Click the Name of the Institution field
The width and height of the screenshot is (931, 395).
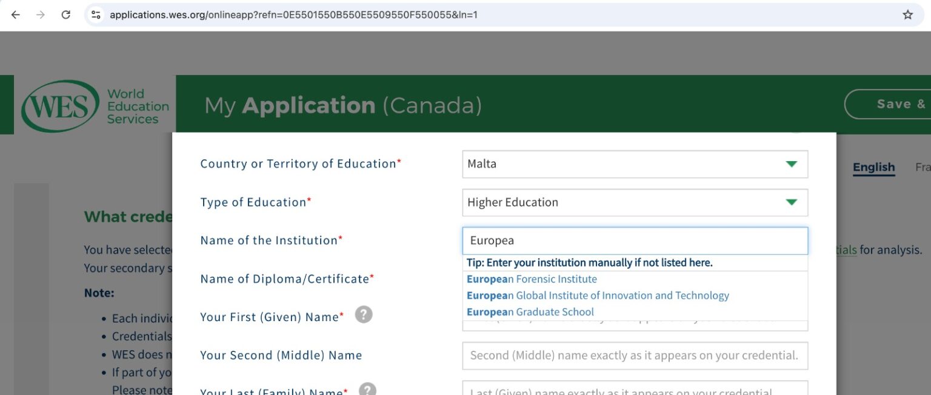(x=635, y=241)
